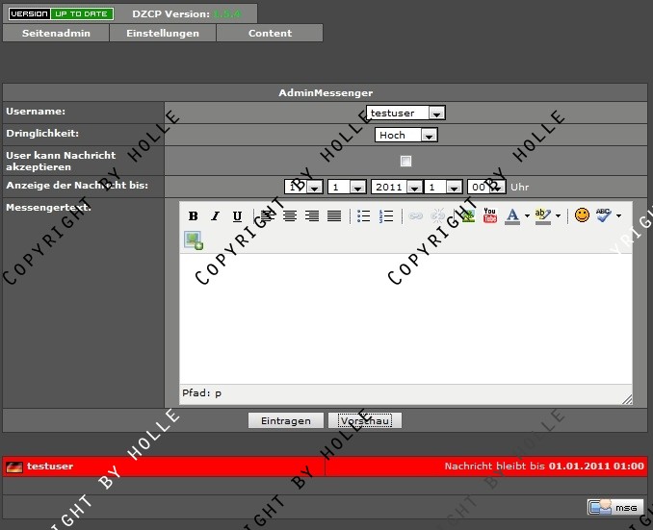
Task: Click the underline formatting icon
Action: click(x=237, y=216)
